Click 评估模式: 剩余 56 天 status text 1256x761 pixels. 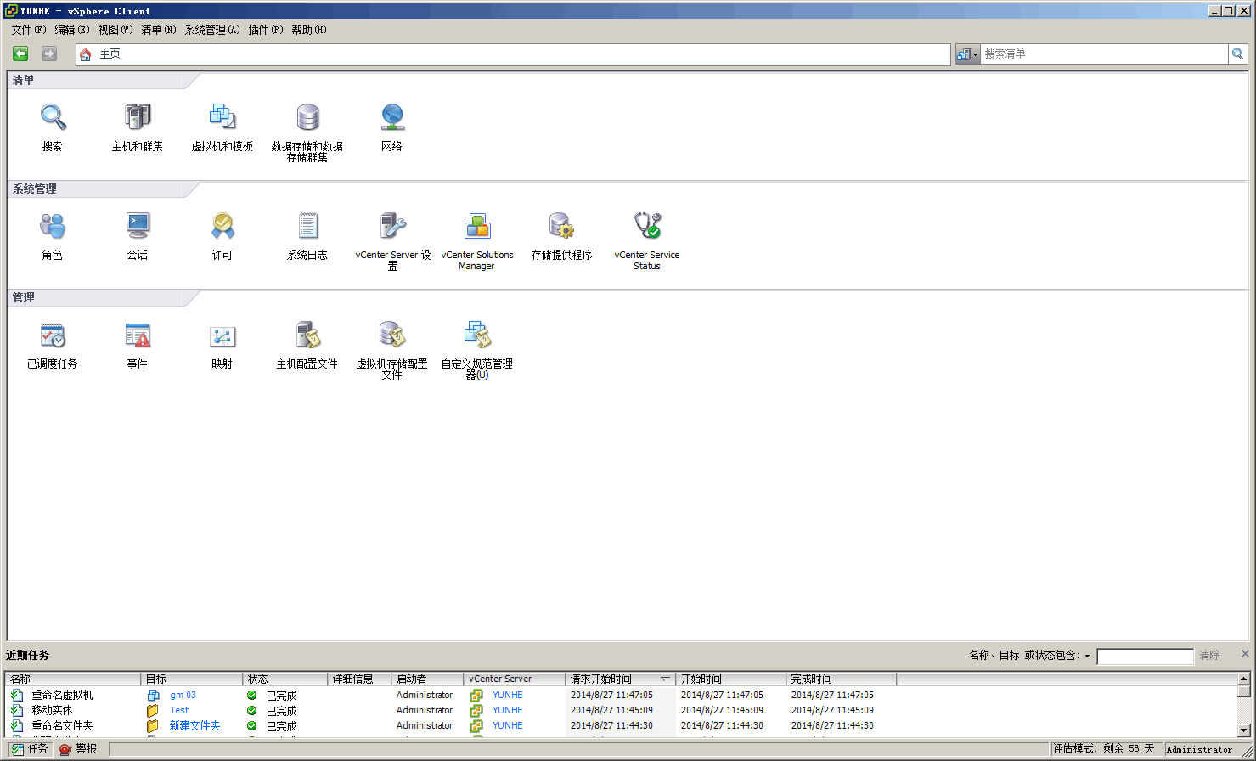[1104, 749]
